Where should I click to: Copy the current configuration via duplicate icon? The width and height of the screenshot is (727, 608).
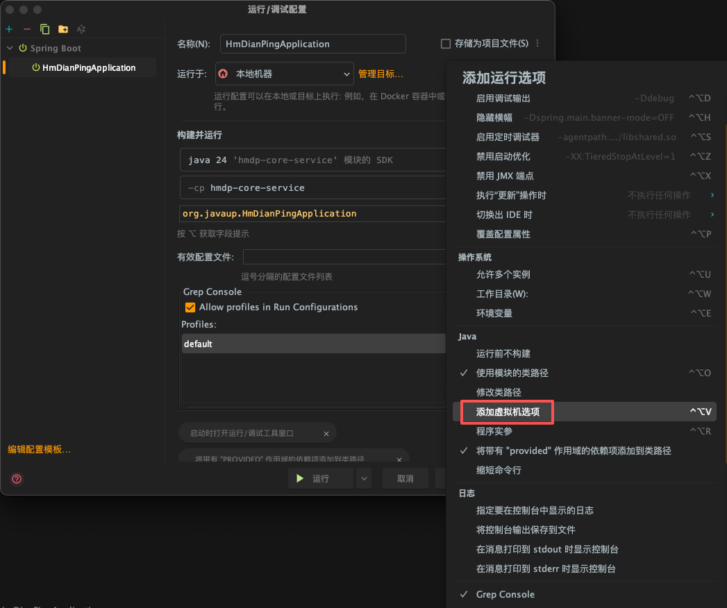tap(43, 29)
